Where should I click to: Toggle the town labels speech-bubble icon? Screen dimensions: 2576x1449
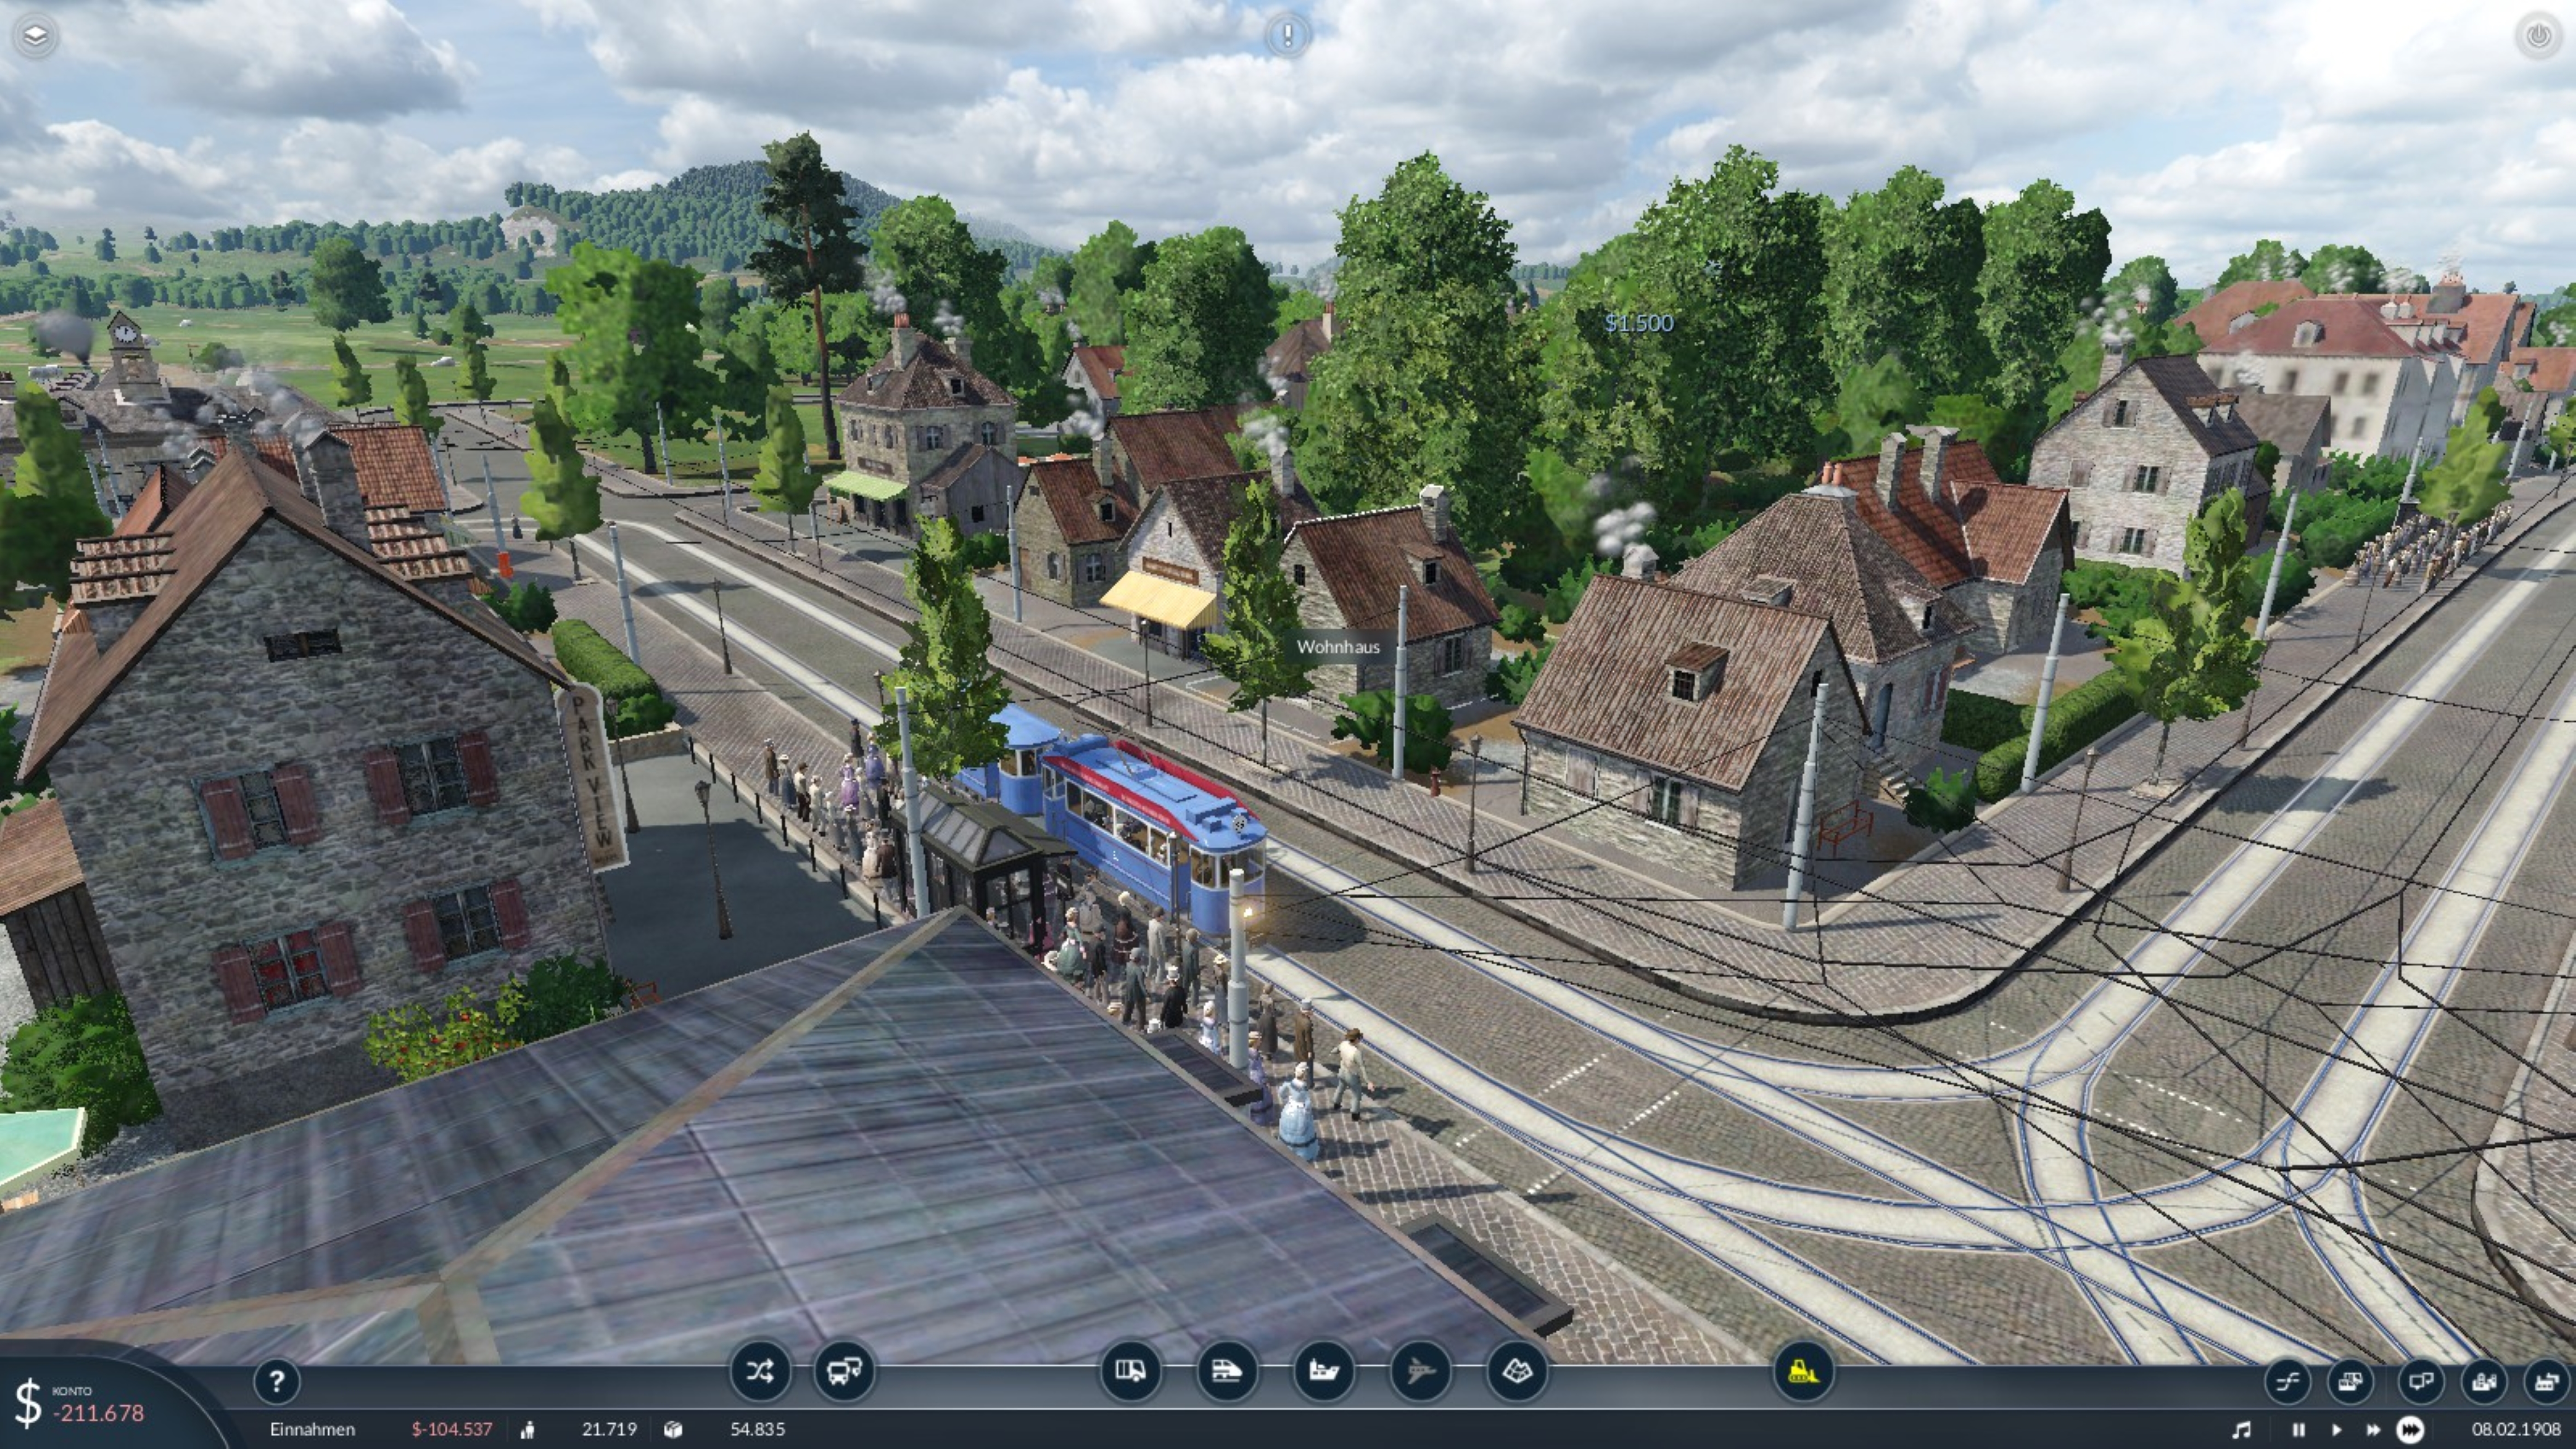pos(2420,1382)
